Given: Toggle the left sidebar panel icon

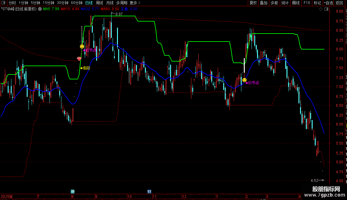Looking at the screenshot, I should click(3, 3).
